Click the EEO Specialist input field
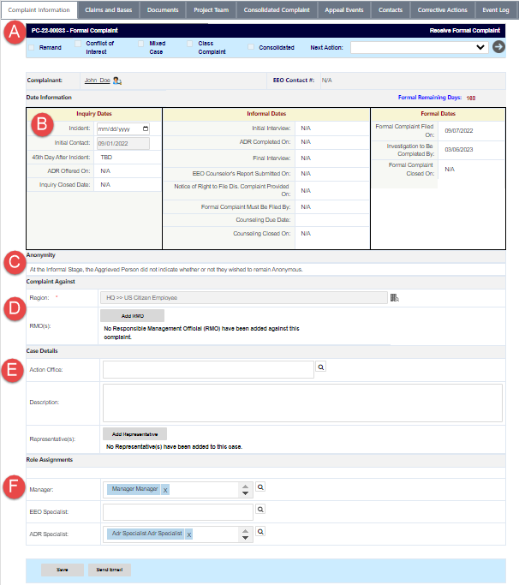Viewport: 519px width, 585px height. [x=178, y=512]
